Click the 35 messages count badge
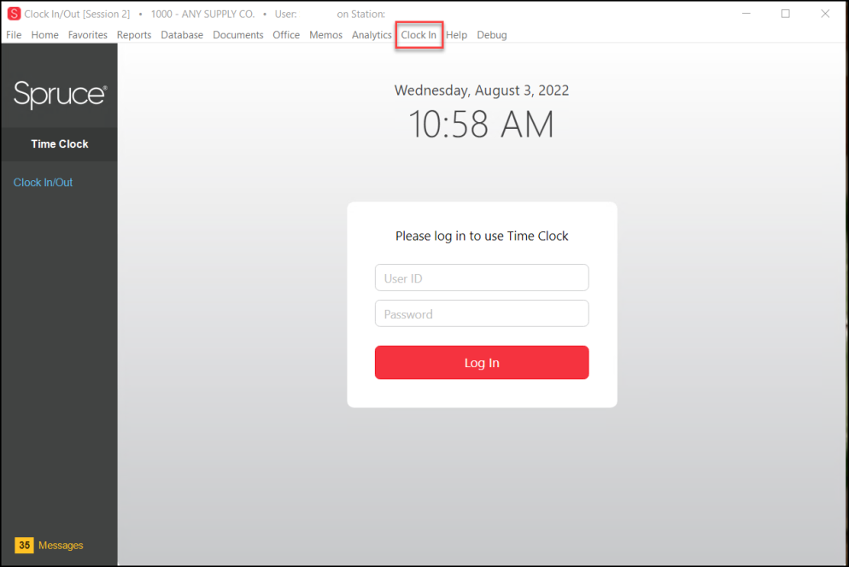Image resolution: width=849 pixels, height=567 pixels. [x=24, y=545]
